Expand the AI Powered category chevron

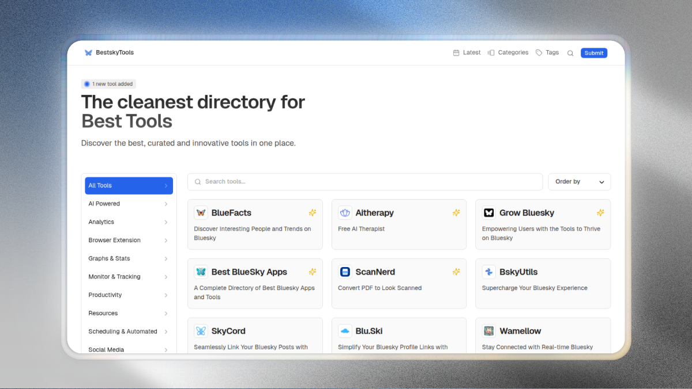tap(166, 204)
